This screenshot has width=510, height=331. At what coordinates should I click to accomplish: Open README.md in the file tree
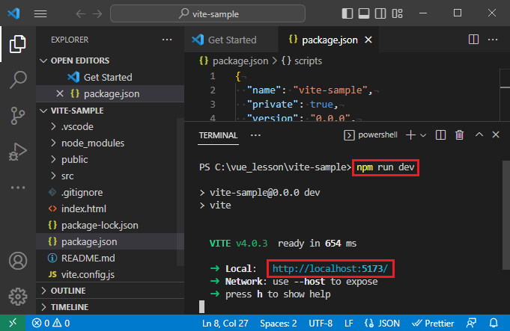pos(110,259)
